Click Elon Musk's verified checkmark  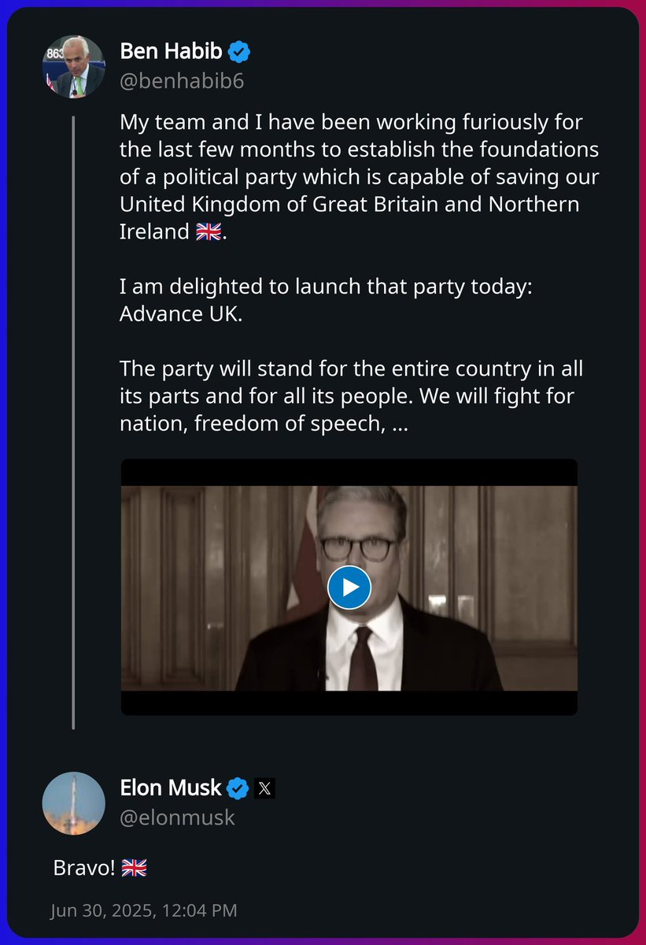(x=238, y=787)
